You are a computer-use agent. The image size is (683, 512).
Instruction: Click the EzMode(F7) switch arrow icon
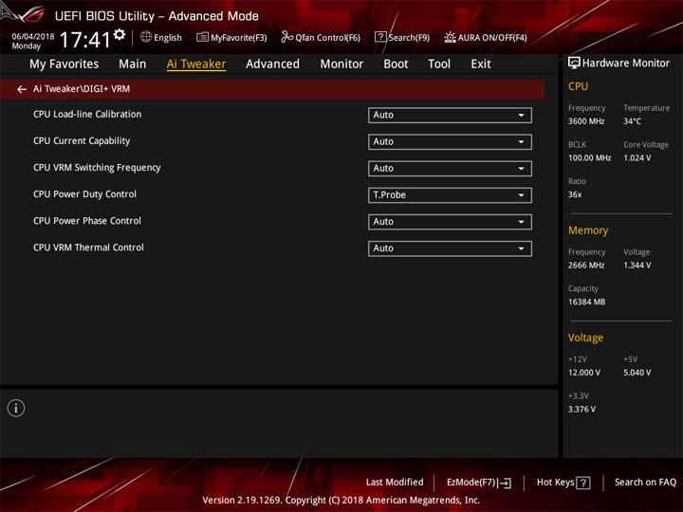point(505,483)
